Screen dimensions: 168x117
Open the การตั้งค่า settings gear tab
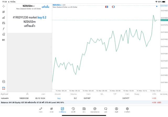click(127, 110)
